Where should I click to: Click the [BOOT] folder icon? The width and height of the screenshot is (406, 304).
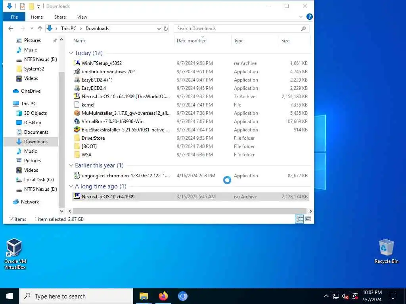77,146
